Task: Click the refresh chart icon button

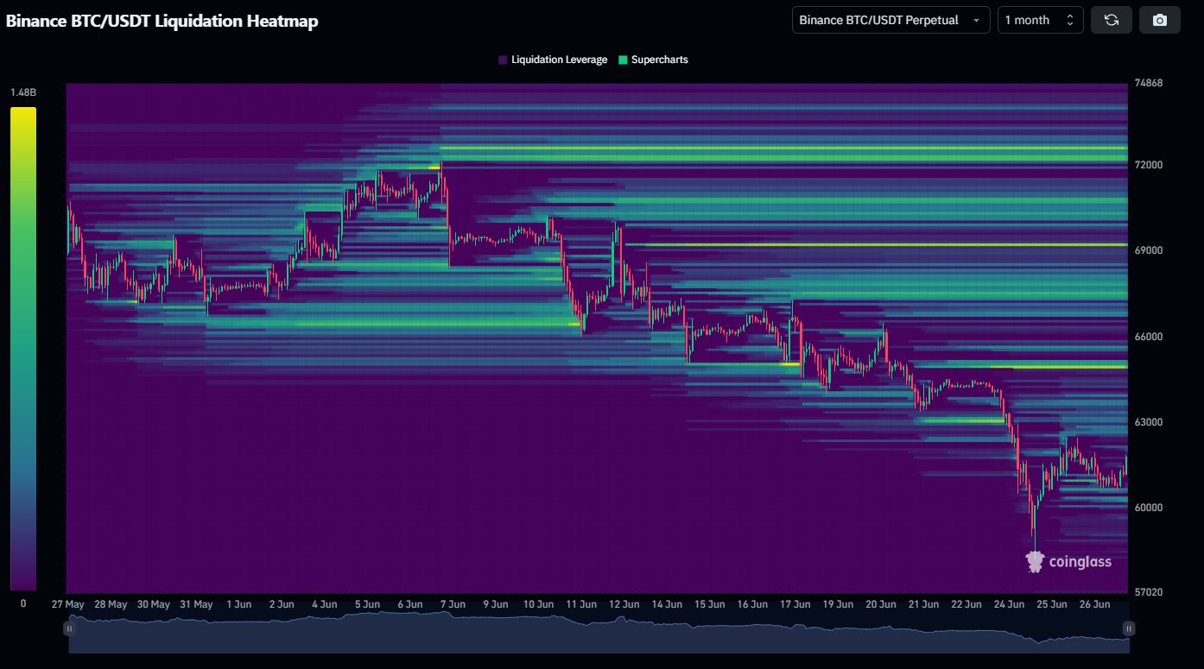Action: 1112,20
